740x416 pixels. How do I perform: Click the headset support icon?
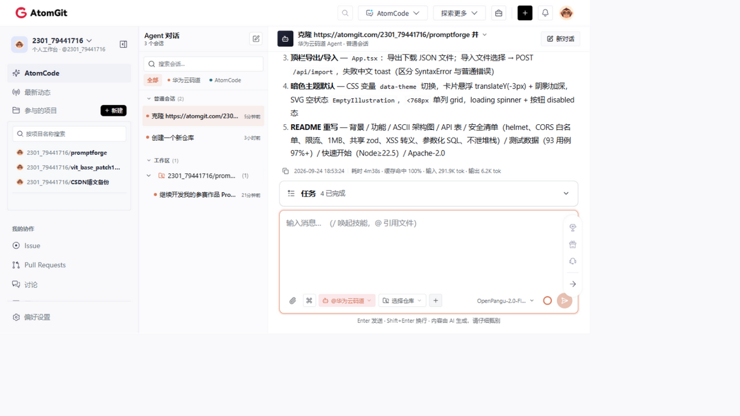[573, 261]
